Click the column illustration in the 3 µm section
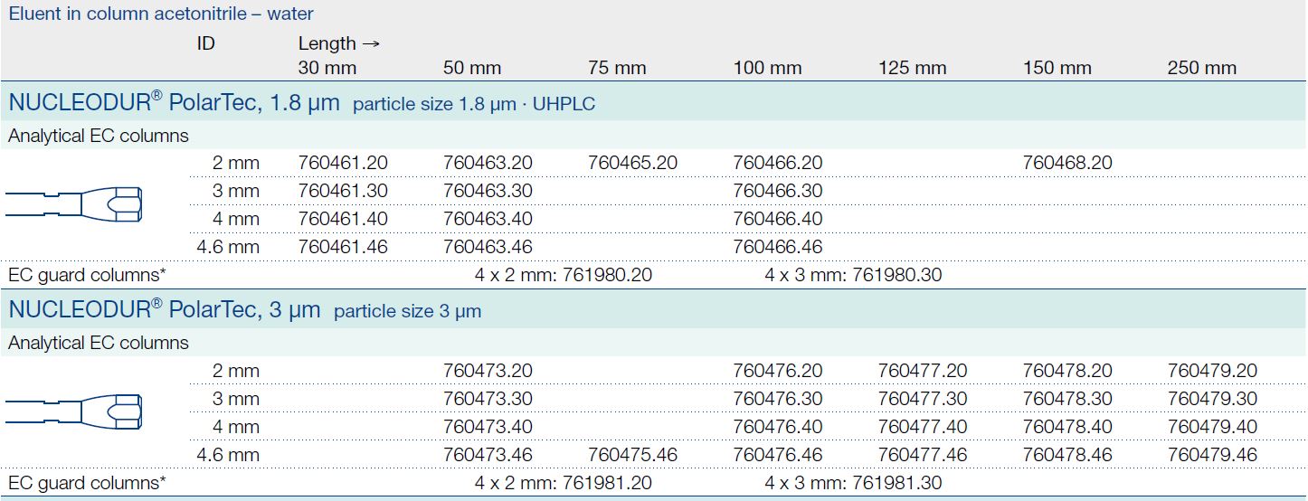This screenshot has height=501, width=1308. [x=74, y=411]
